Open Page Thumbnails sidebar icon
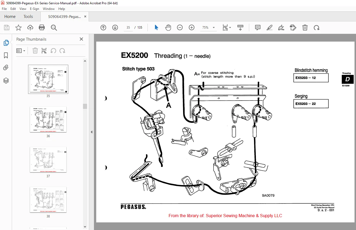The height and width of the screenshot is (230, 356). click(x=6, y=43)
